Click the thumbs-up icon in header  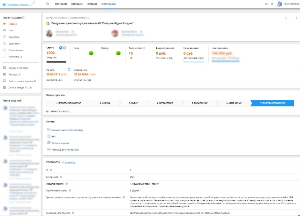click(272, 4)
